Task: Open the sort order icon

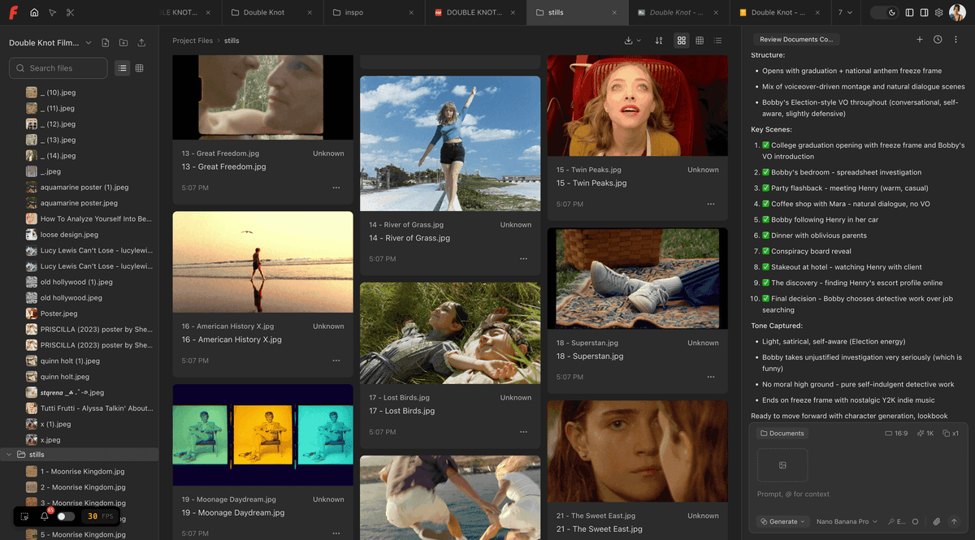Action: coord(659,41)
